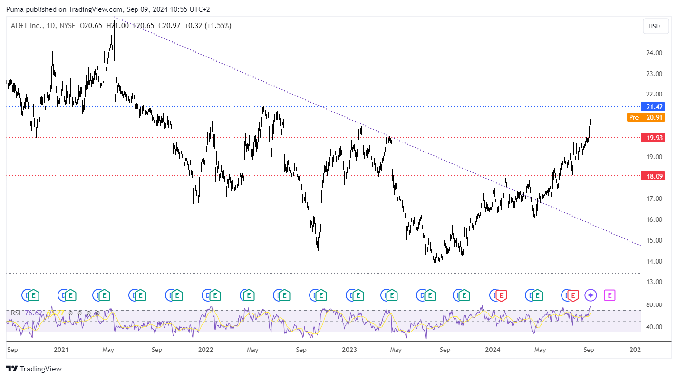Click the TradingView logo at bottom left
The height and width of the screenshot is (379, 678).
(34, 369)
